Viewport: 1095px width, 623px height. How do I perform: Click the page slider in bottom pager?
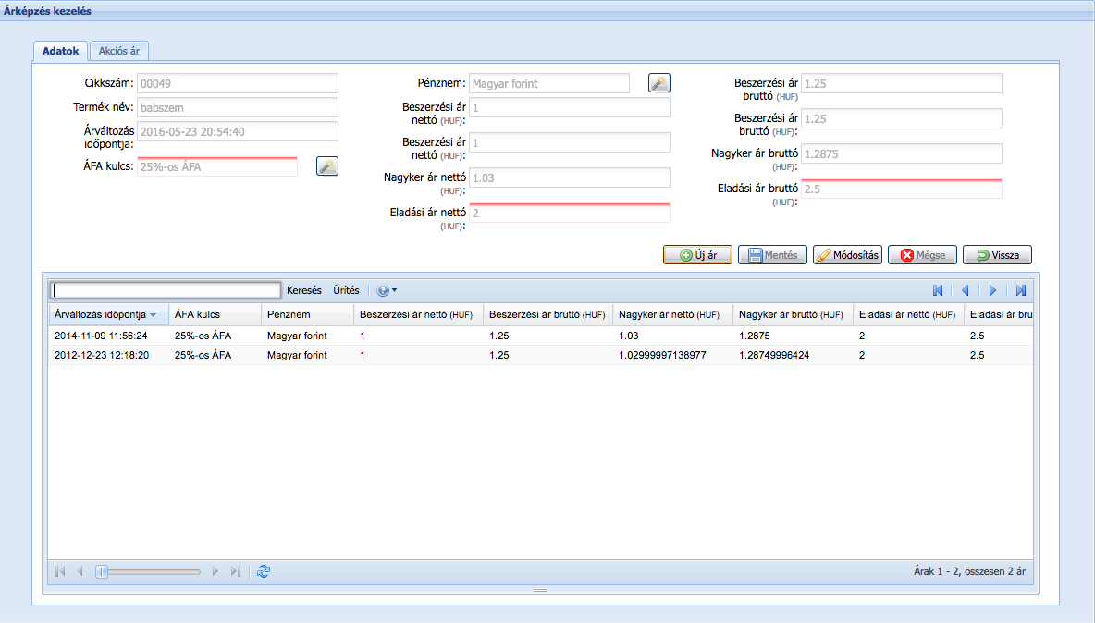tap(148, 571)
